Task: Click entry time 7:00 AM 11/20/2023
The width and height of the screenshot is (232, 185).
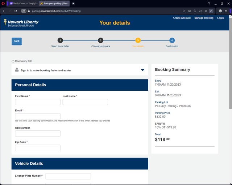Action: [x=168, y=85]
